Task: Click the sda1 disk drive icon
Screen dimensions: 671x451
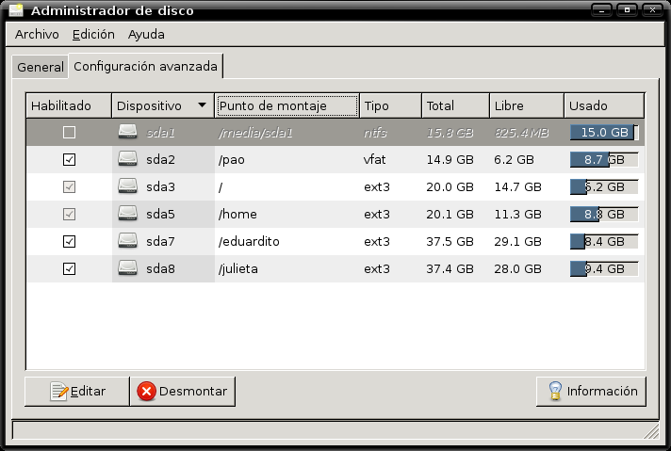Action: pos(128,133)
